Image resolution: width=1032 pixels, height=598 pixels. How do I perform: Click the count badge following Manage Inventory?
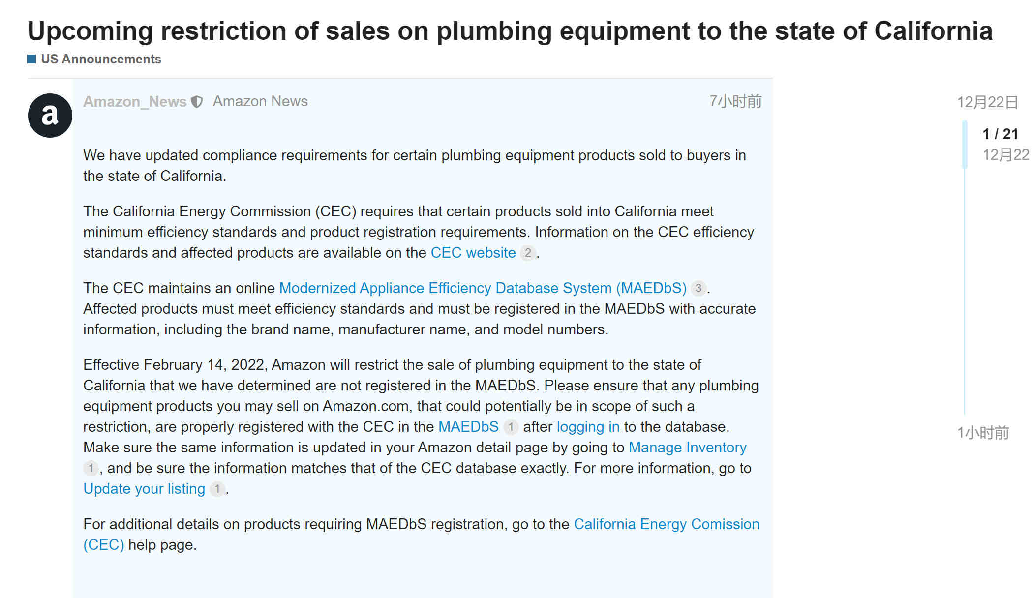point(91,468)
